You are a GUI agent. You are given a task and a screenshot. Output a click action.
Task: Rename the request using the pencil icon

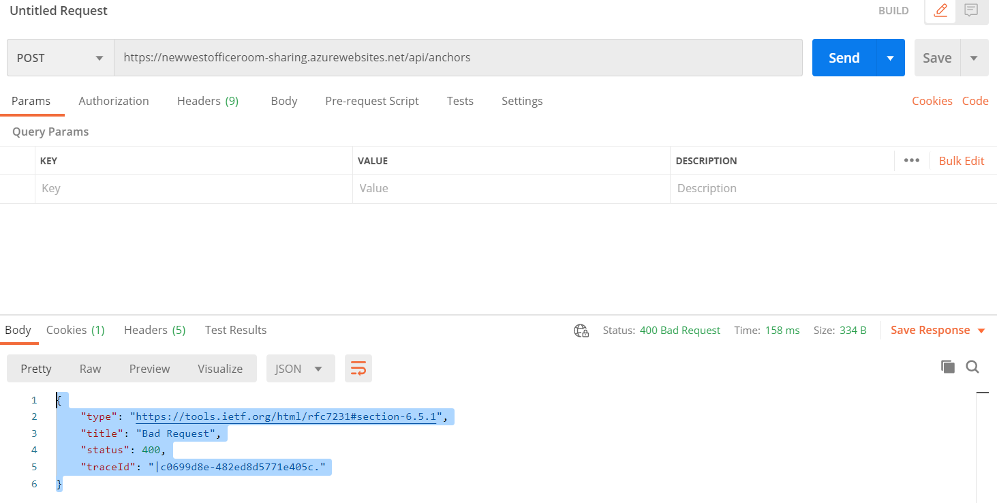[940, 10]
